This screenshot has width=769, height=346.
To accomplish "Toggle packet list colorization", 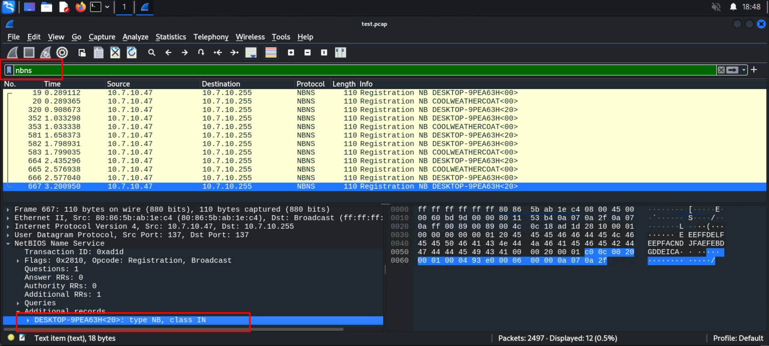I will 271,52.
